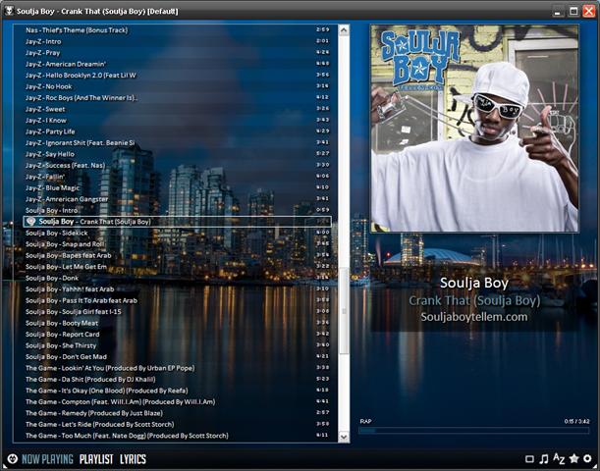Select The Game - Let's Ride track
Viewport: 600px width, 471px height.
177,424
